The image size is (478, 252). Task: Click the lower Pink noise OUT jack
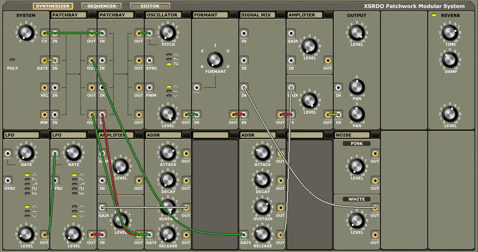[375, 180]
